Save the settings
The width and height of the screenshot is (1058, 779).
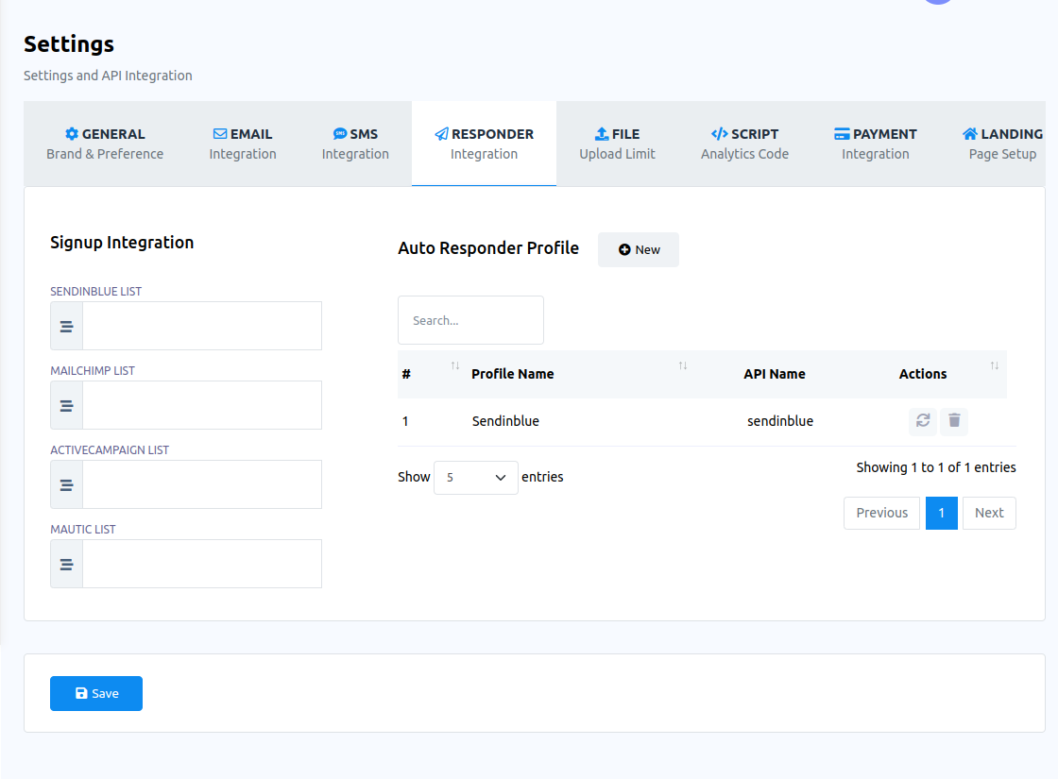(95, 693)
